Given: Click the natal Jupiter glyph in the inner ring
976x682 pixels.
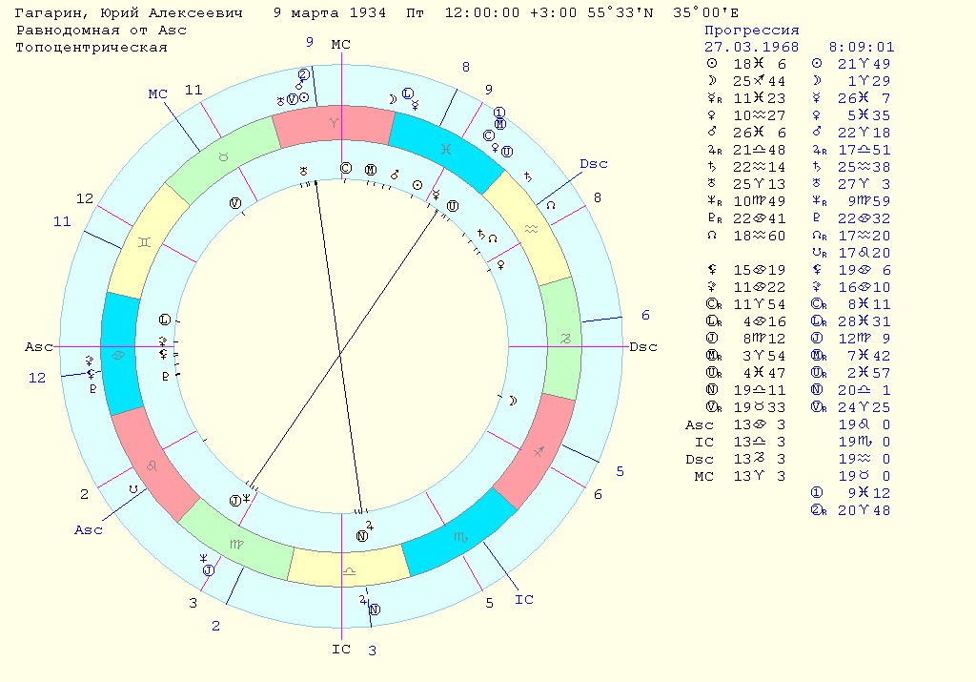Looking at the screenshot, I should [x=369, y=525].
